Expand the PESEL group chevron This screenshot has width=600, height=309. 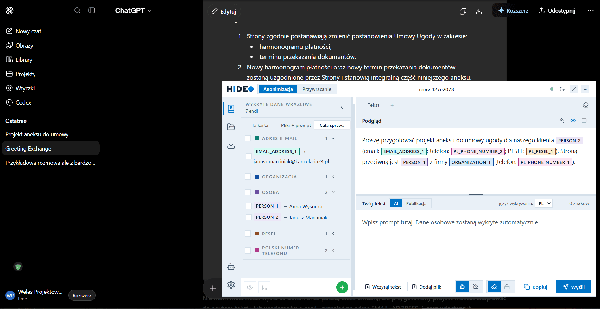click(333, 234)
